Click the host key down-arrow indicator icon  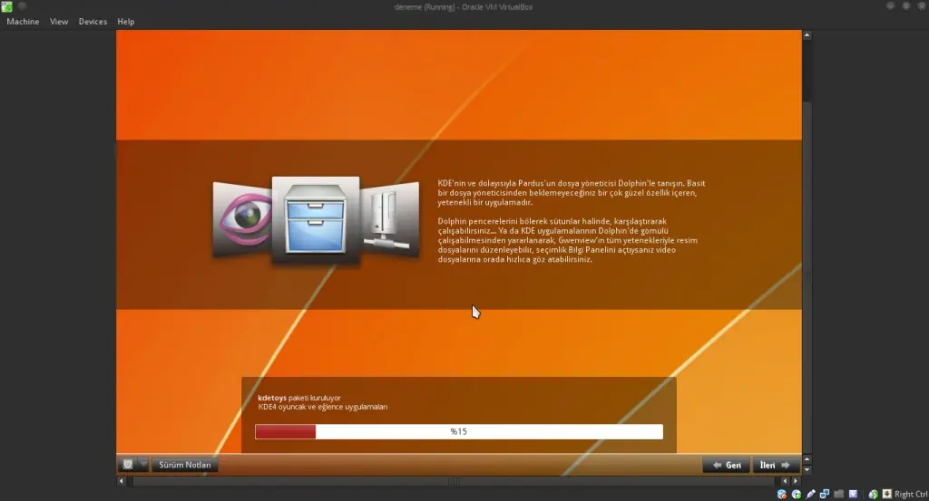coord(887,494)
